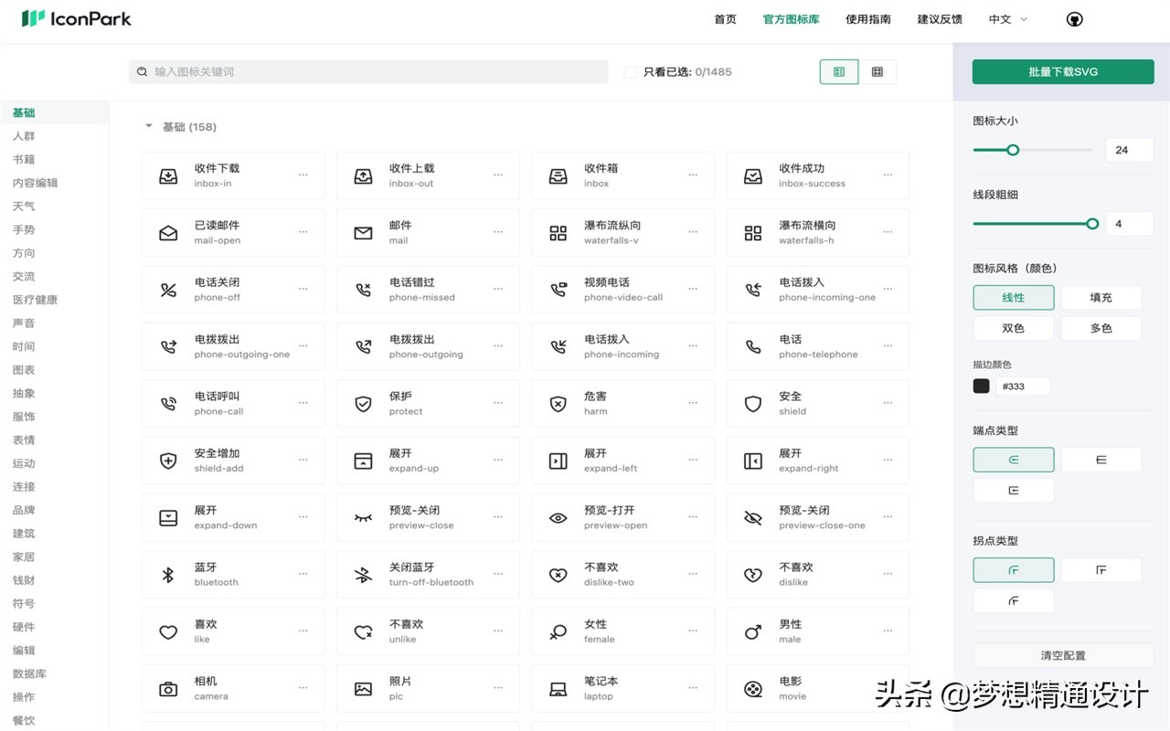Select the shield-add icon
The width and height of the screenshot is (1170, 731).
[x=168, y=461]
